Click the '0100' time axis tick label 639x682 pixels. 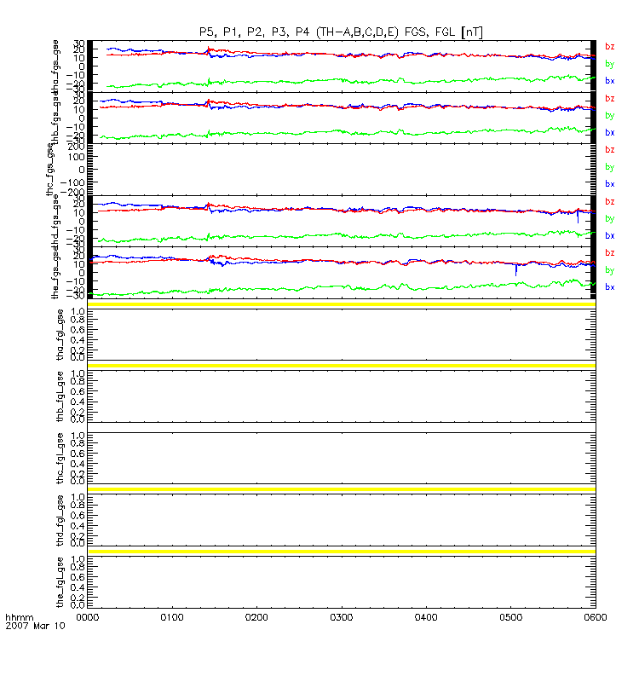(x=172, y=617)
